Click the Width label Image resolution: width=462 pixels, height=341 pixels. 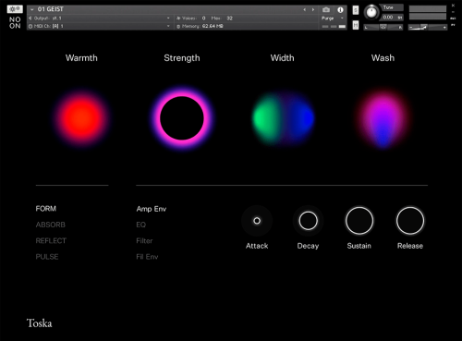[282, 58]
